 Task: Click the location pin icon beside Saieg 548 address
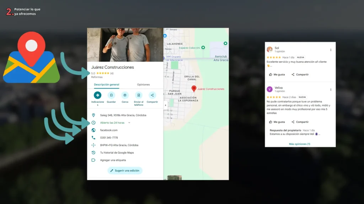[93, 115]
